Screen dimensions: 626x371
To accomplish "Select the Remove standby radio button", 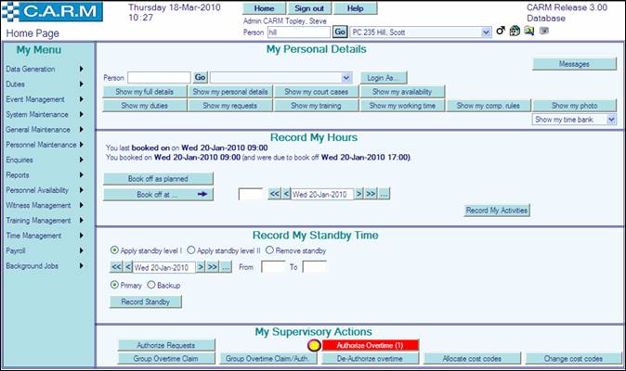I will [x=270, y=250].
